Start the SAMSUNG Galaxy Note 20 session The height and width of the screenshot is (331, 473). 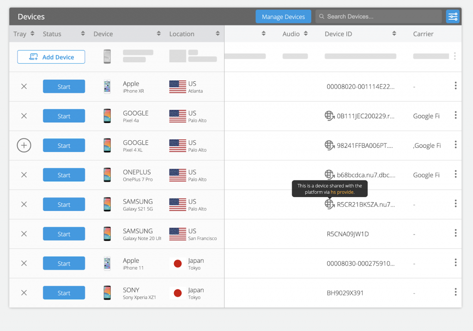(64, 234)
